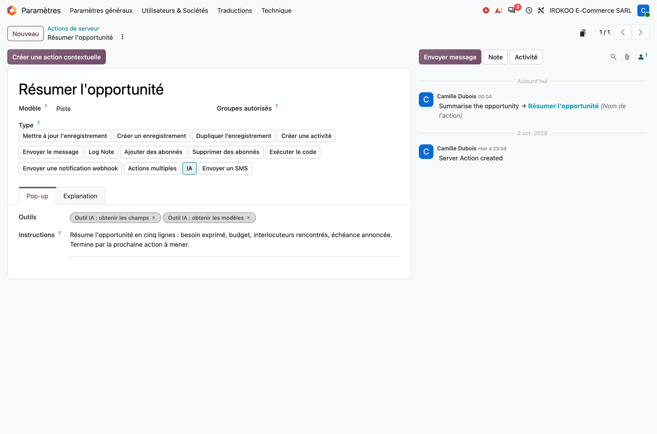Open the attachments paperclip icon
657x434 pixels.
tap(627, 57)
